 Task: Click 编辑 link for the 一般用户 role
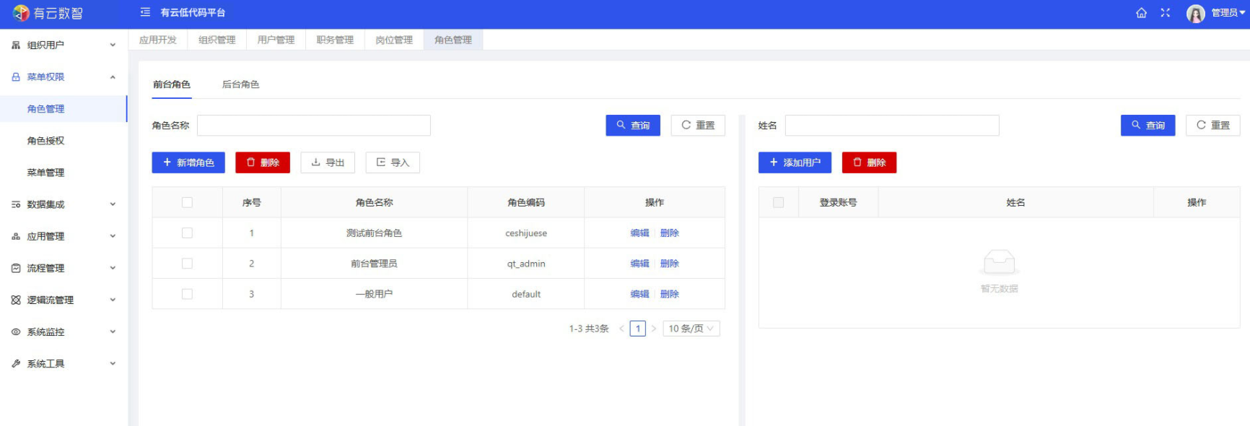(x=639, y=294)
